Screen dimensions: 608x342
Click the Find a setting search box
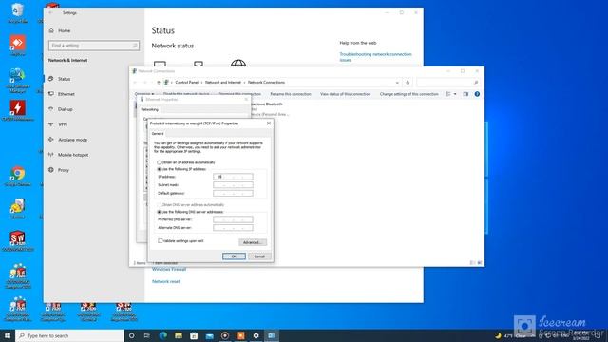click(x=94, y=46)
